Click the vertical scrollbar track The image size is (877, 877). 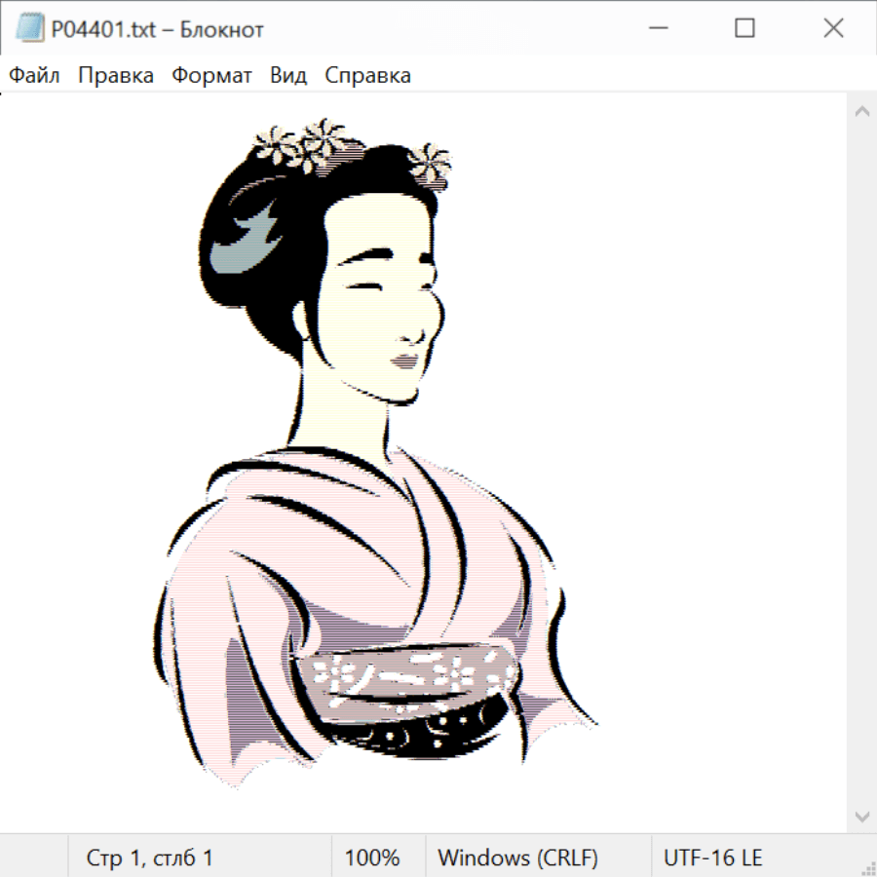click(861, 463)
